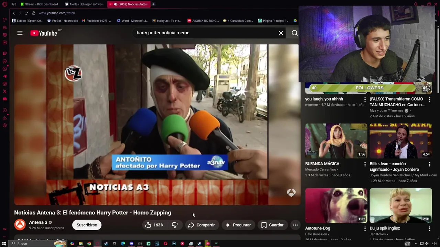Open the Windows Start button
This screenshot has width=440, height=247.
click(4, 244)
